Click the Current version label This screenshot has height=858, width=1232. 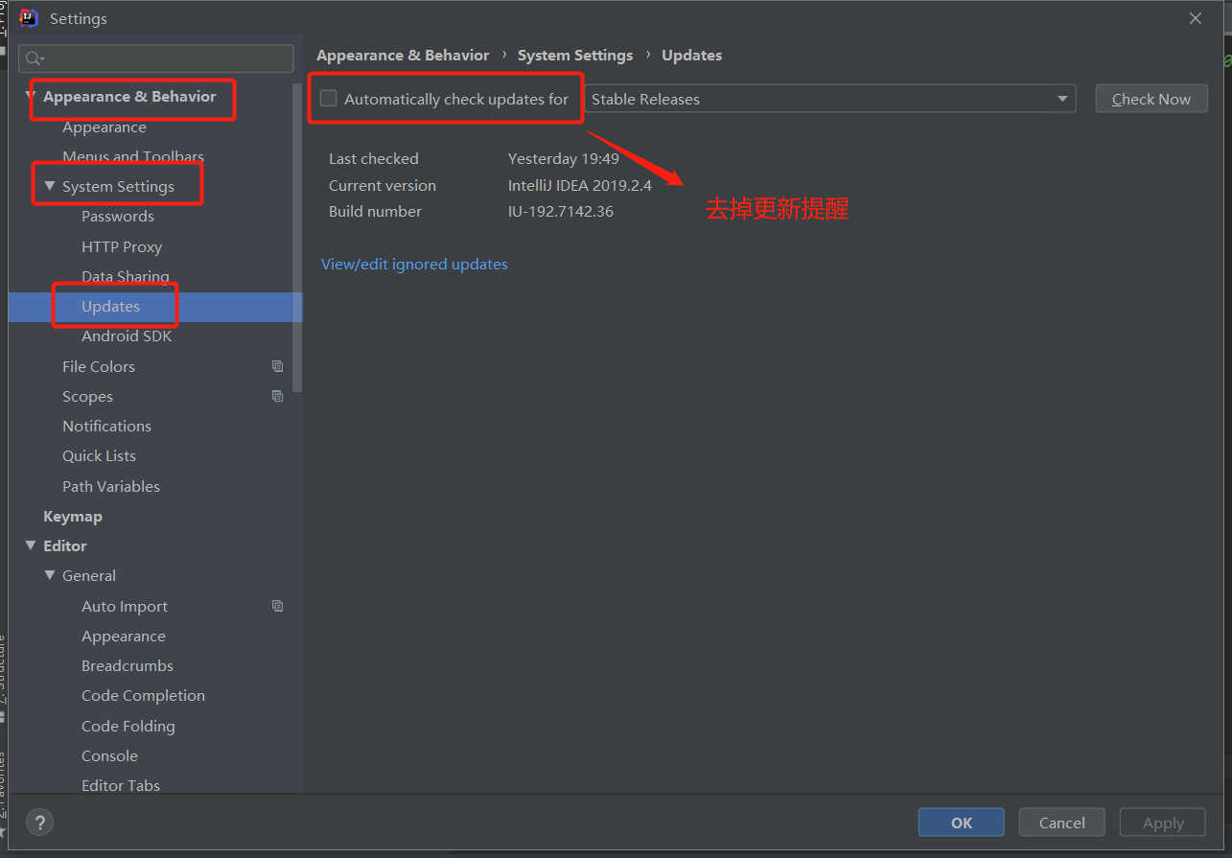383,185
